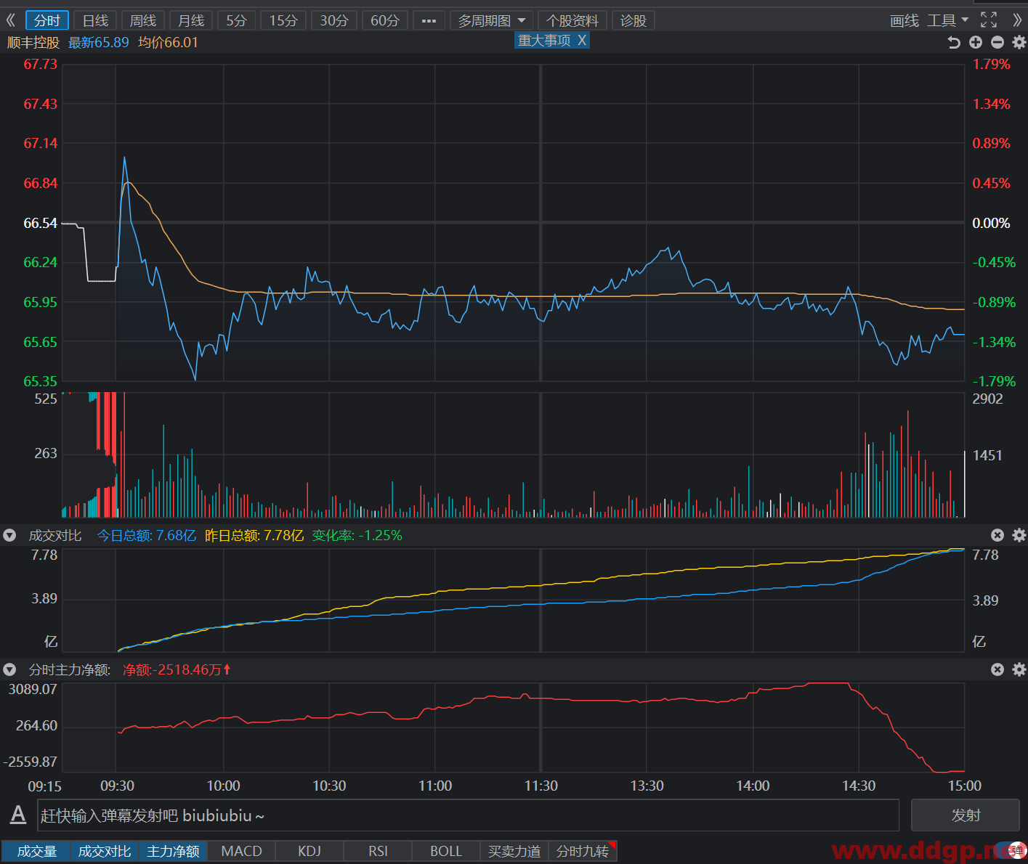The width and height of the screenshot is (1028, 864).
Task: Toggle BOLL indicator
Action: click(x=446, y=851)
